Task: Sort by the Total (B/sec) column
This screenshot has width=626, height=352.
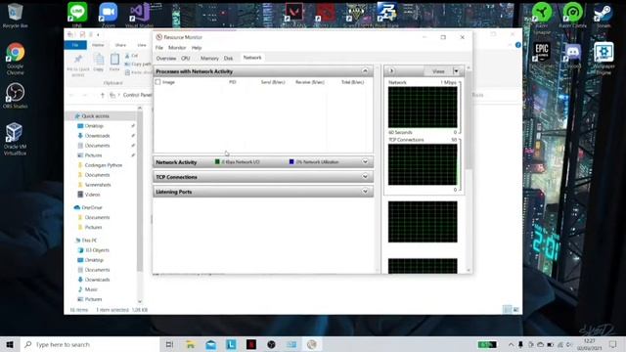Action: coord(352,82)
